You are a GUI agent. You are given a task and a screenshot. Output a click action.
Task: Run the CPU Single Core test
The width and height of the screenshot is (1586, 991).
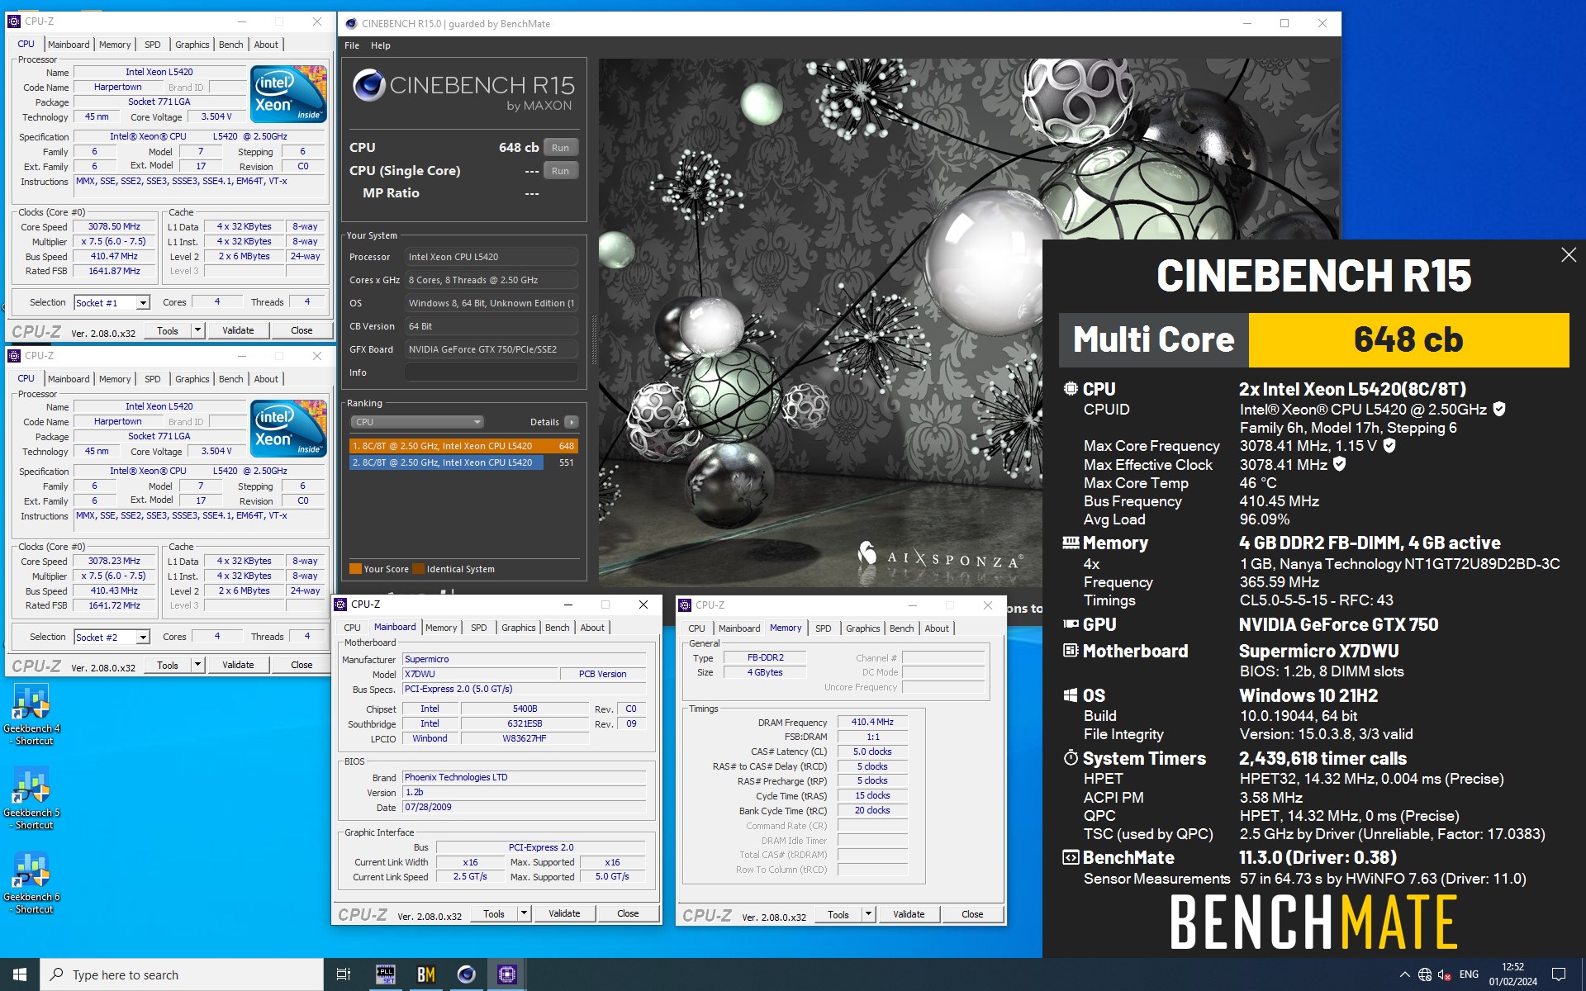[x=561, y=171]
